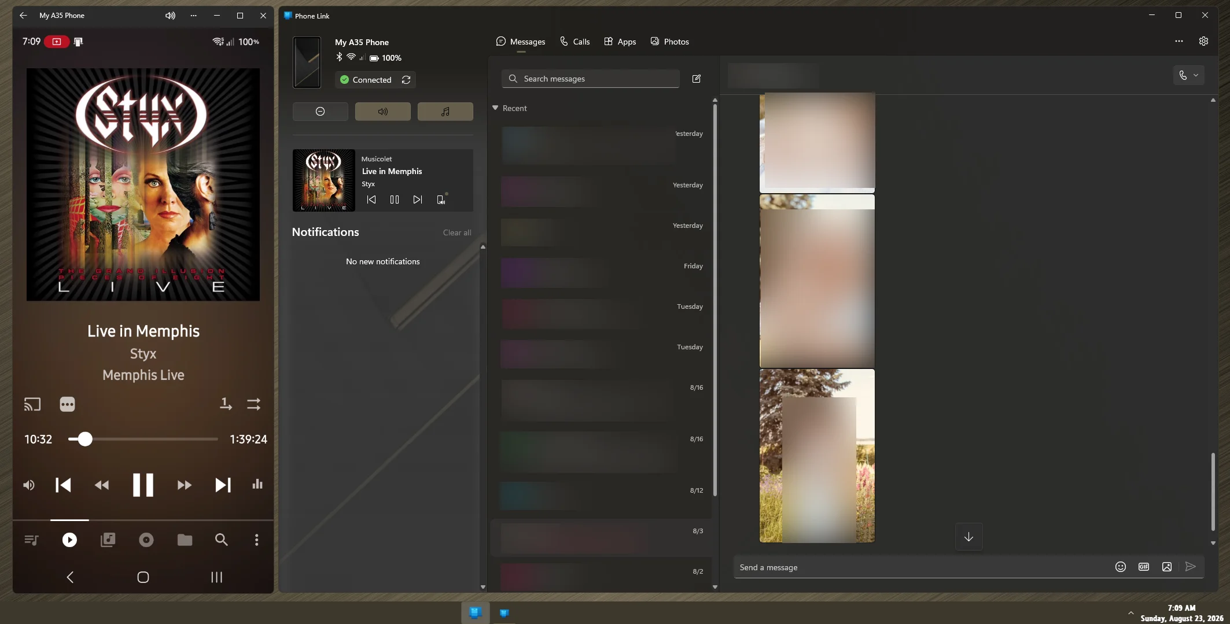Open the queue tab in Musicolet bottom bar
Screen dimensions: 1230x624
[31, 540]
